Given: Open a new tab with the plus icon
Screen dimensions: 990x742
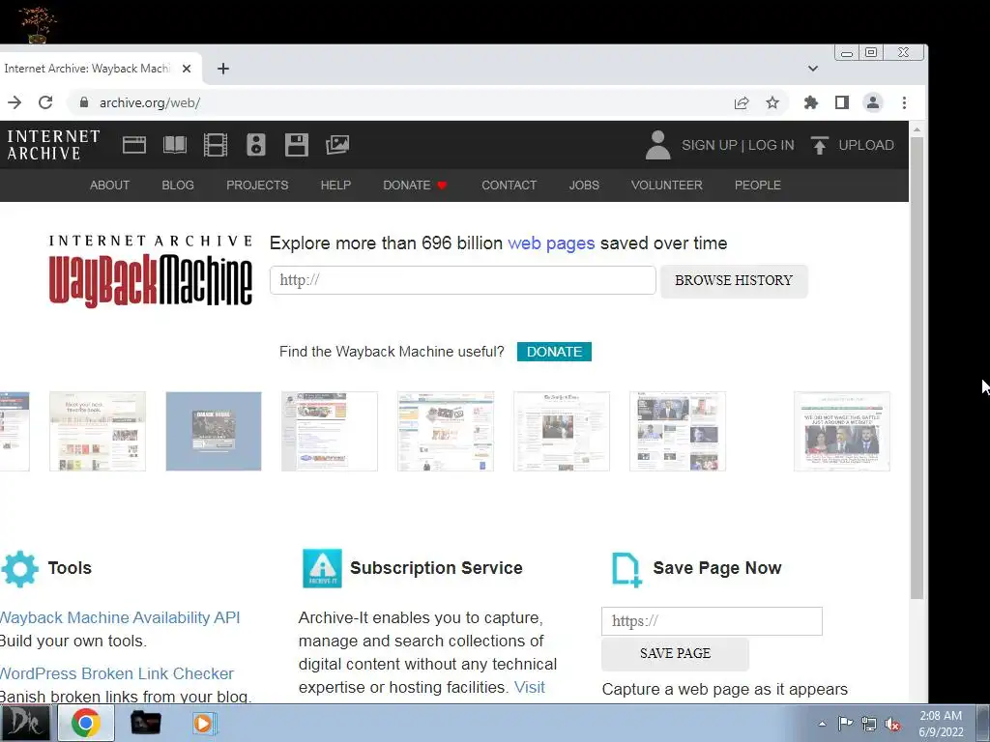Looking at the screenshot, I should pyautogui.click(x=223, y=69).
